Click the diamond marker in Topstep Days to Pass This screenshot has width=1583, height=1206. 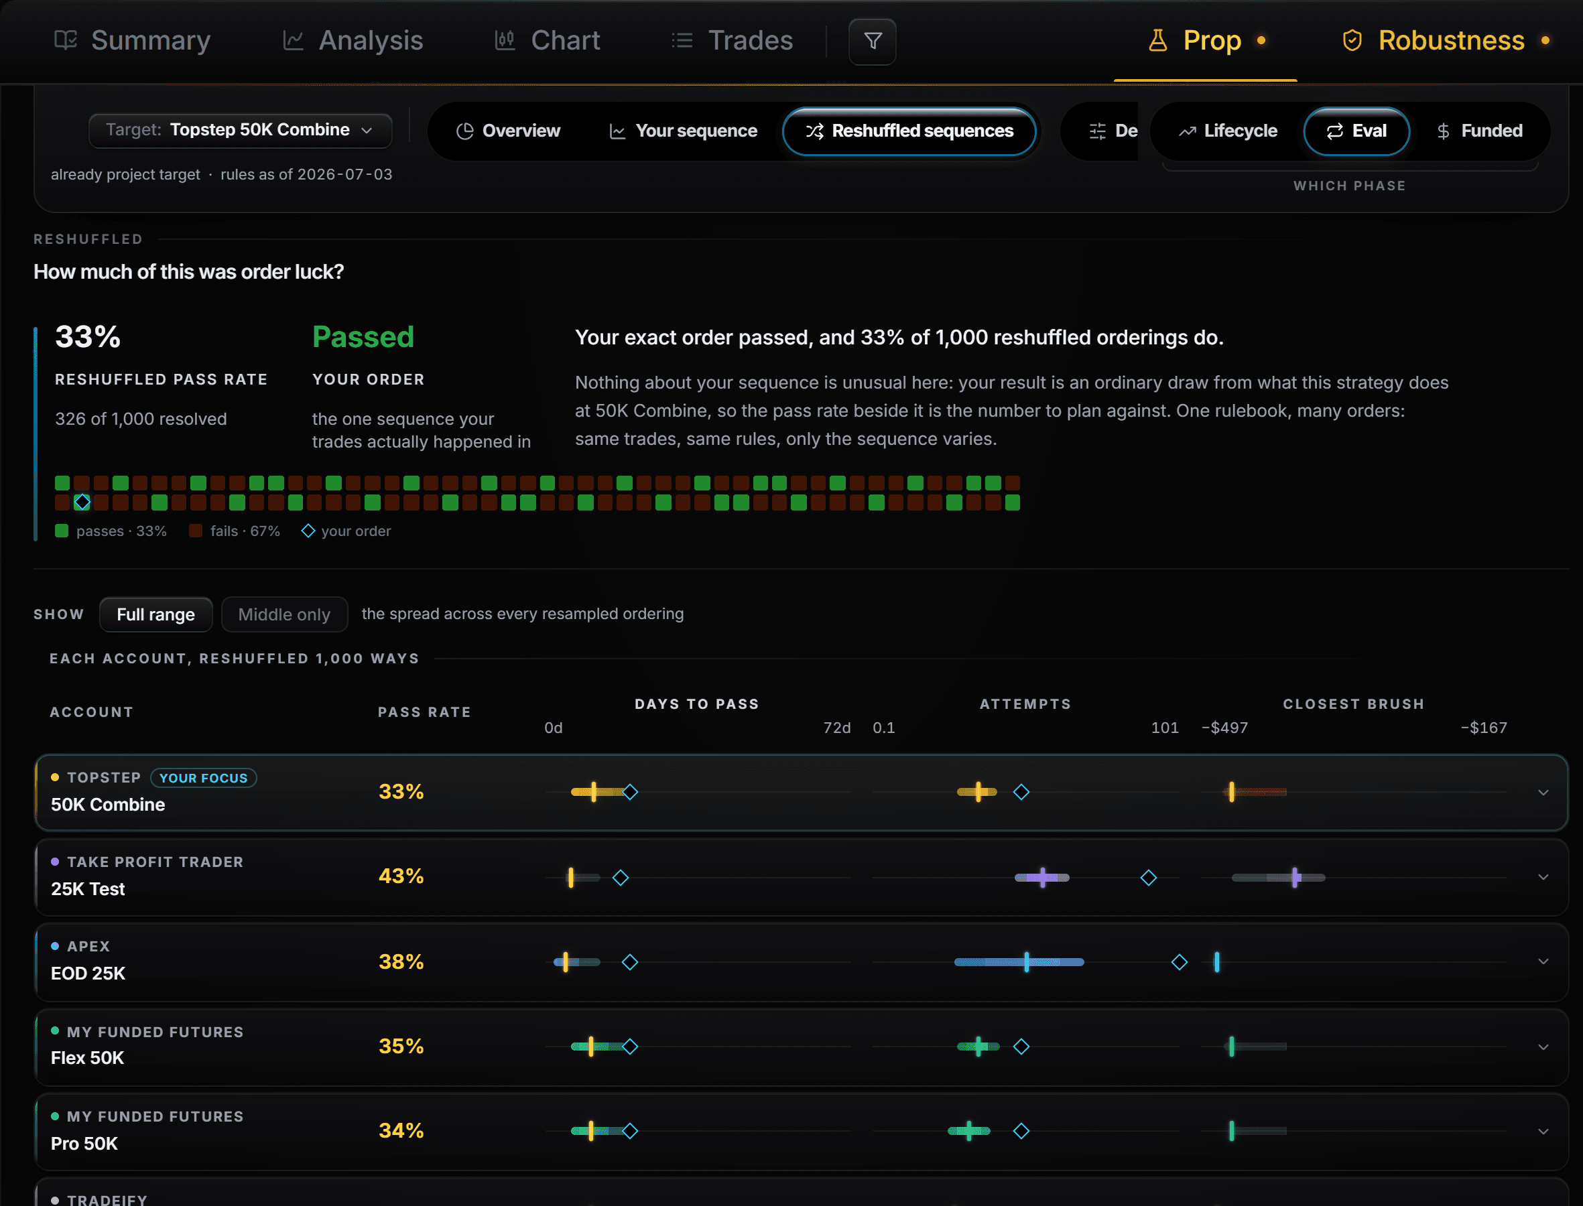click(629, 793)
